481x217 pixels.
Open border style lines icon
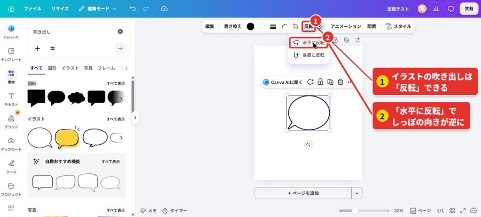click(x=273, y=26)
